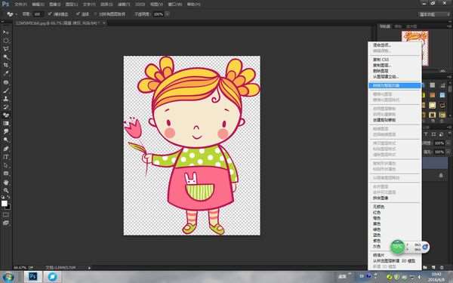Click the tolerance value input field

pyautogui.click(x=39, y=14)
